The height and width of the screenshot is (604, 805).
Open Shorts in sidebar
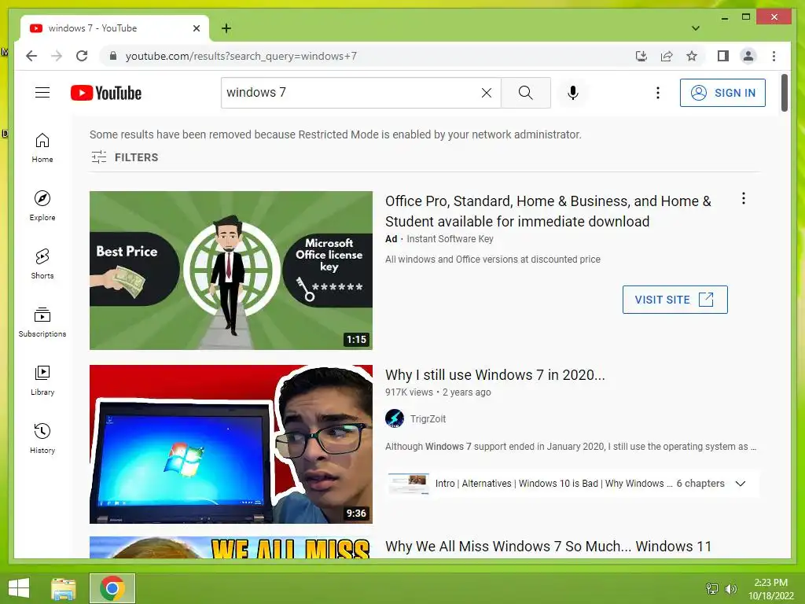tap(42, 264)
